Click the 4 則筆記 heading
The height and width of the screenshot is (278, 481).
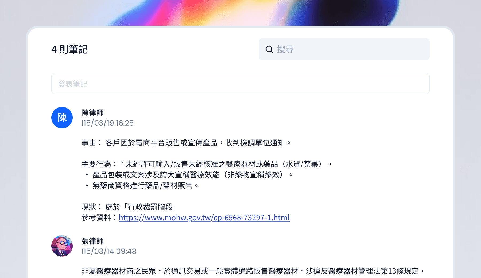click(69, 49)
